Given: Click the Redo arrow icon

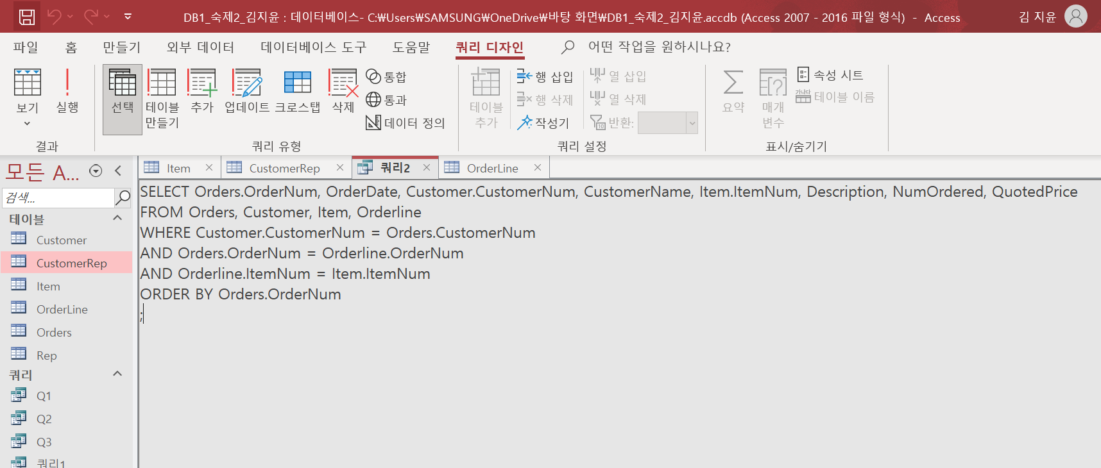Looking at the screenshot, I should 91,17.
